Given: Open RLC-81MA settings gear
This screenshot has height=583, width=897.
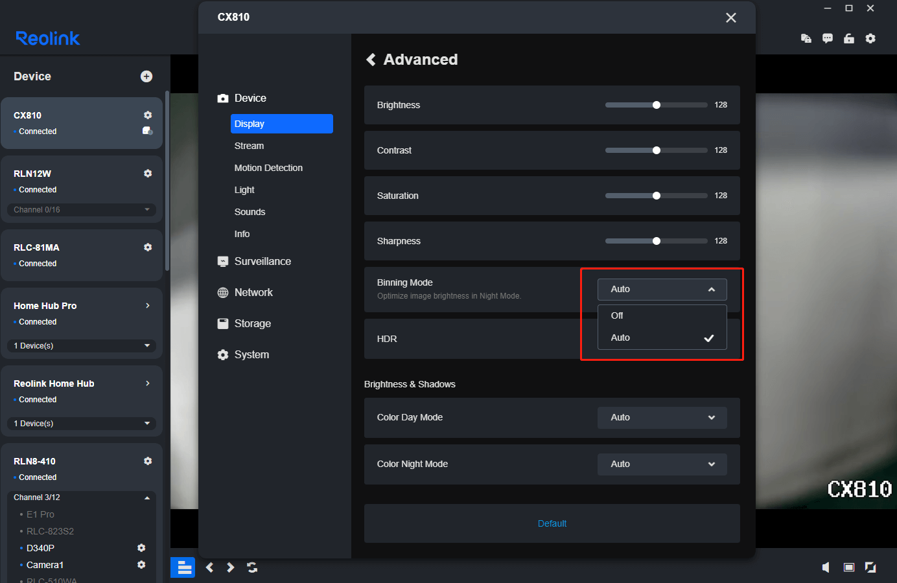Looking at the screenshot, I should 148,247.
